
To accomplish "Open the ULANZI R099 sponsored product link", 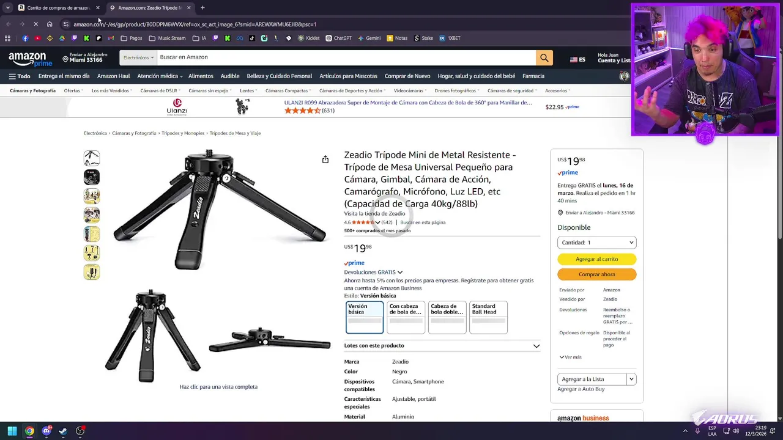I will point(408,103).
